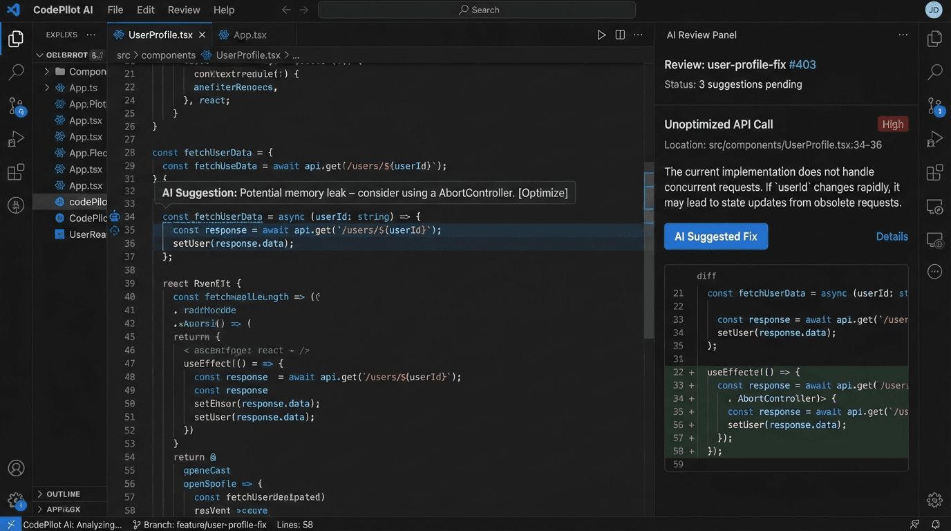Screen dimensions: 951x531
Task: Open the Help menu
Action: point(224,10)
